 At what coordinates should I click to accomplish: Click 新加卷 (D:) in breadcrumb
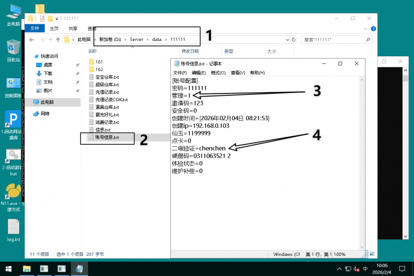(110, 40)
